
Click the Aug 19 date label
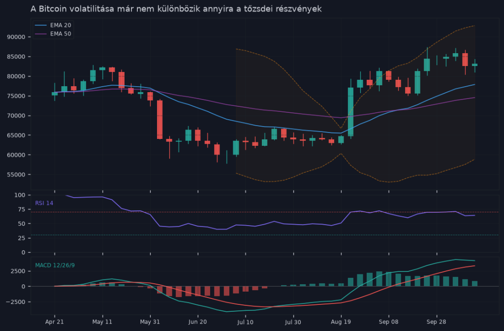tap(341, 322)
